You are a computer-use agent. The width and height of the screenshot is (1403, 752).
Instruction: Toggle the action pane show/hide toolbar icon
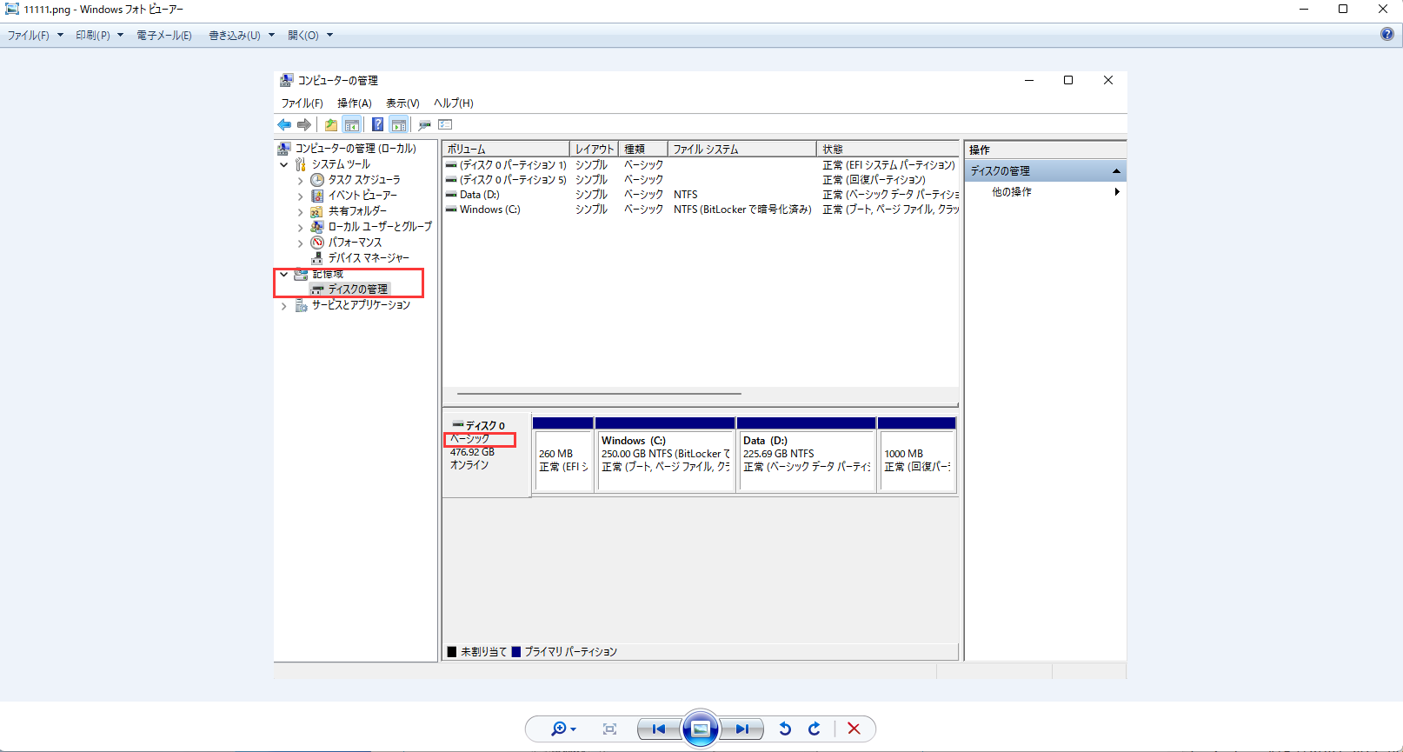pyautogui.click(x=398, y=125)
